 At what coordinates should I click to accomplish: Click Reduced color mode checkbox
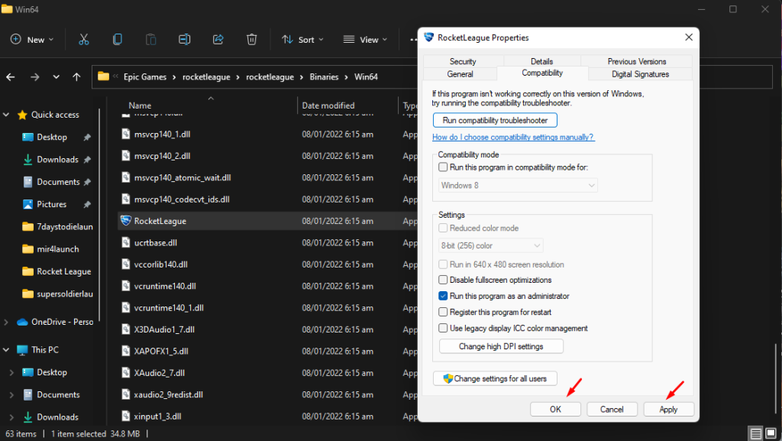[x=443, y=228]
